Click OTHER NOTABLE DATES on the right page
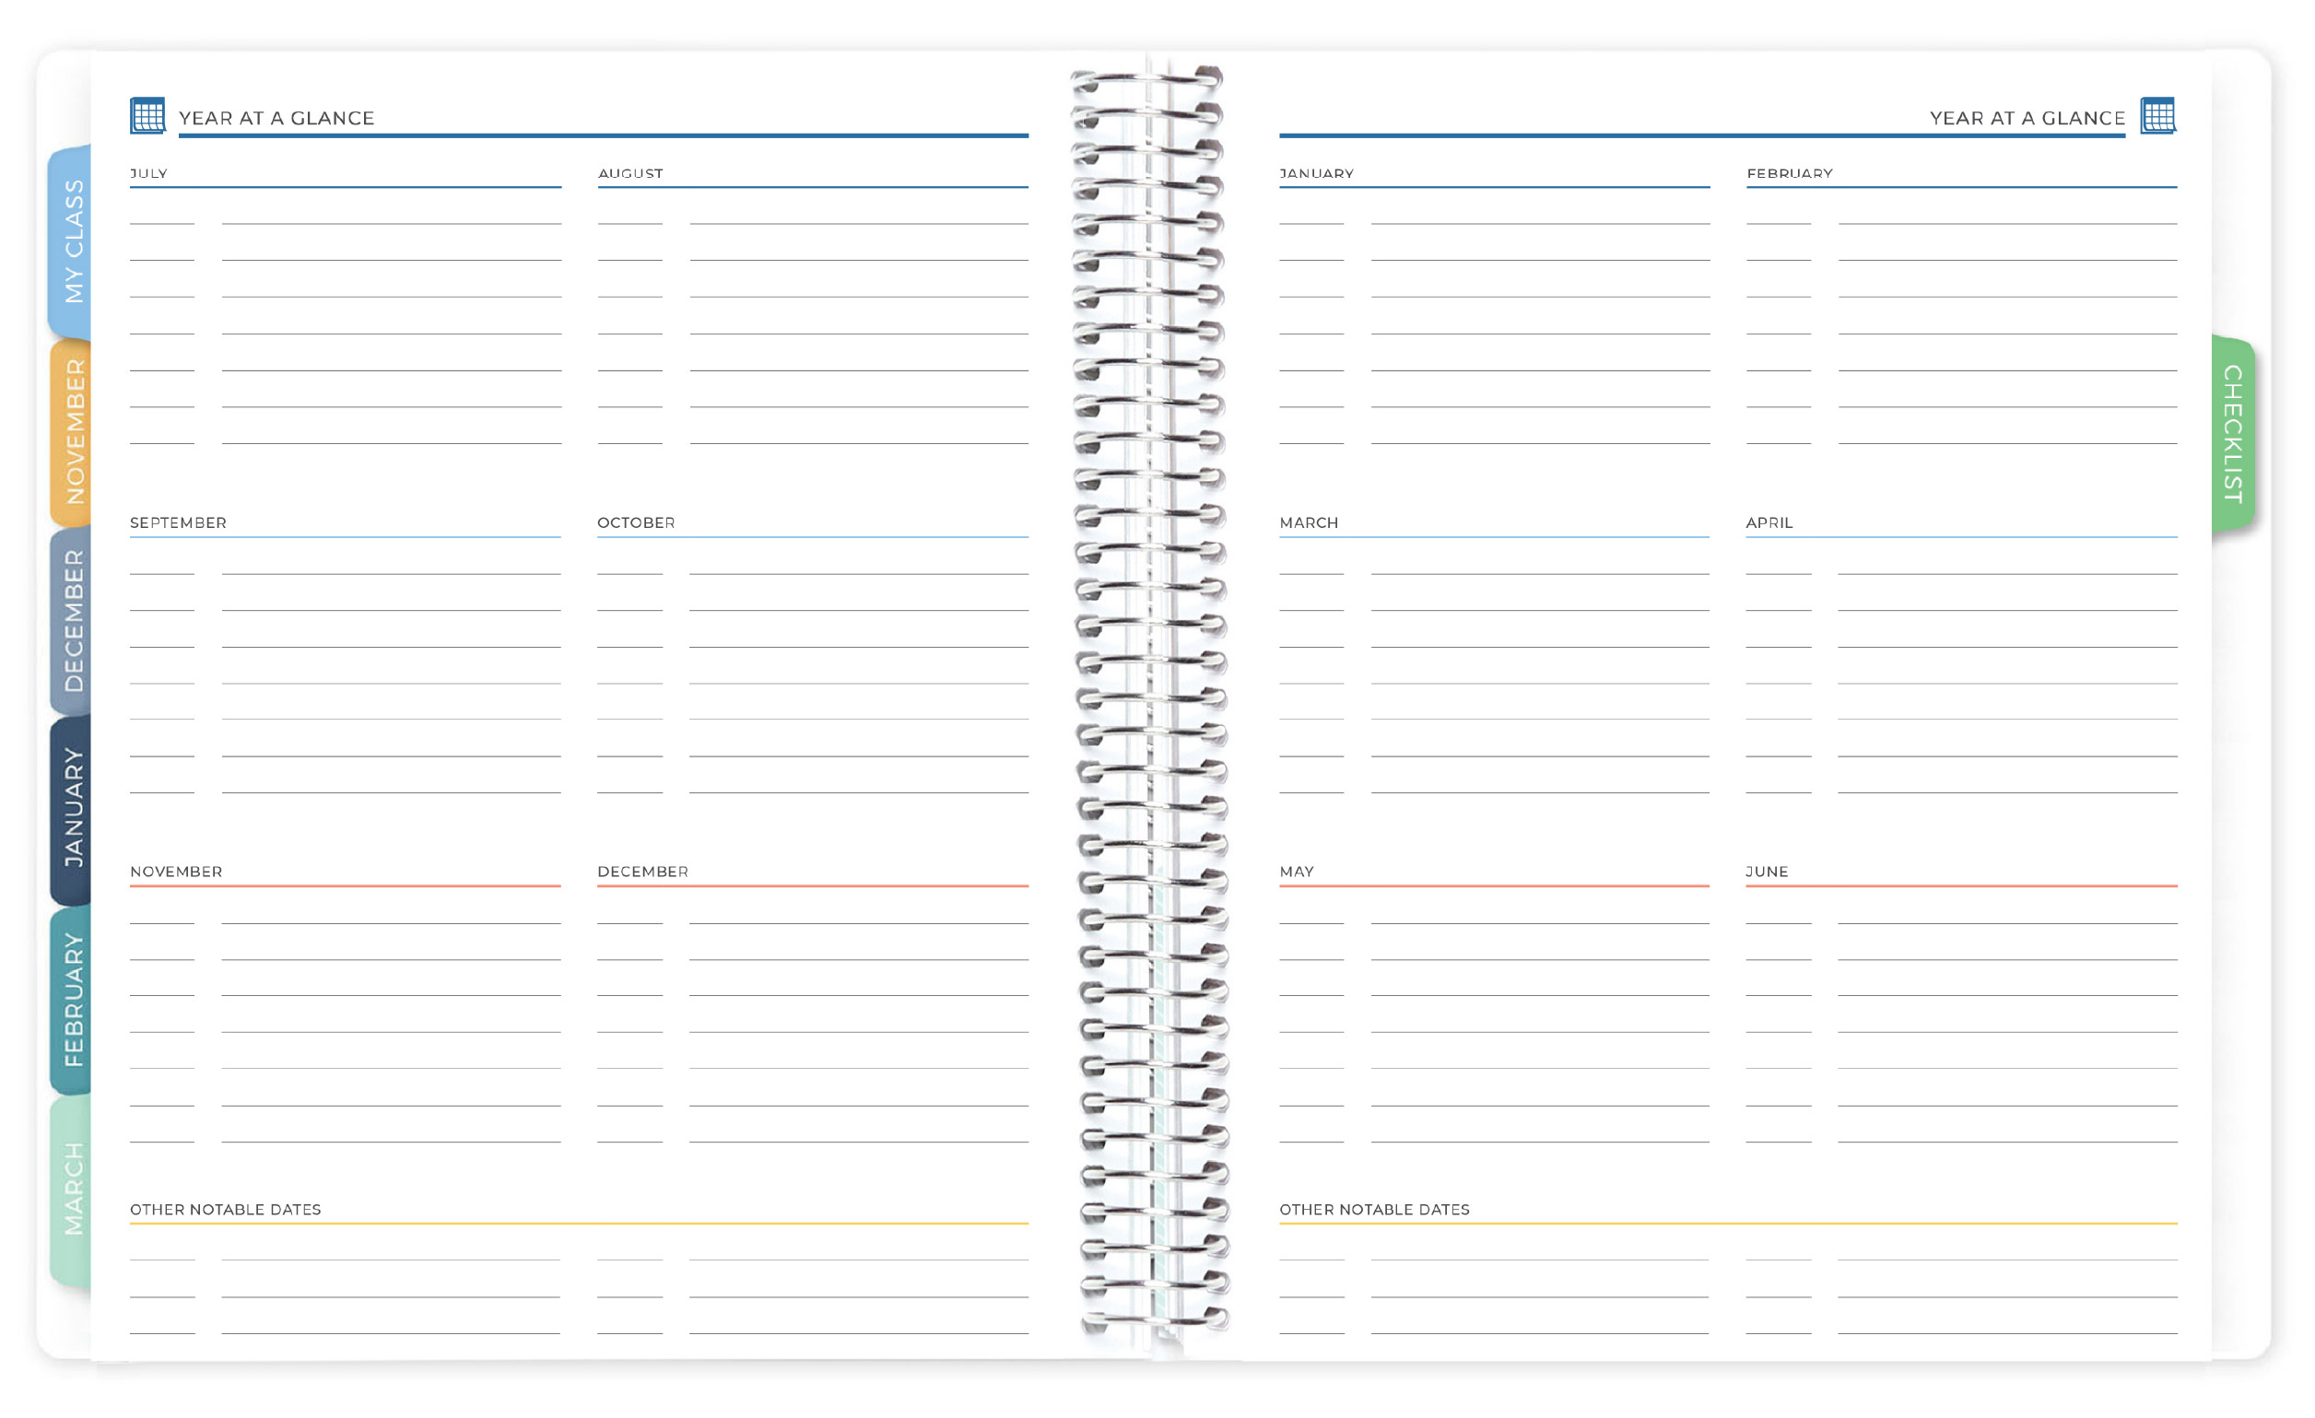Screen dimensions: 2315x1418 pyautogui.click(x=1375, y=1210)
